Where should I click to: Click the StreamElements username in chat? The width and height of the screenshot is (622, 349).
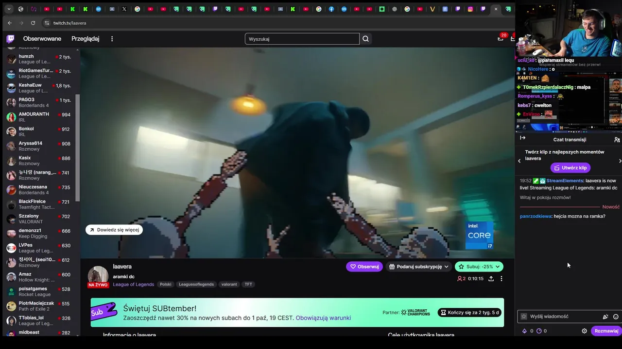pos(565,181)
